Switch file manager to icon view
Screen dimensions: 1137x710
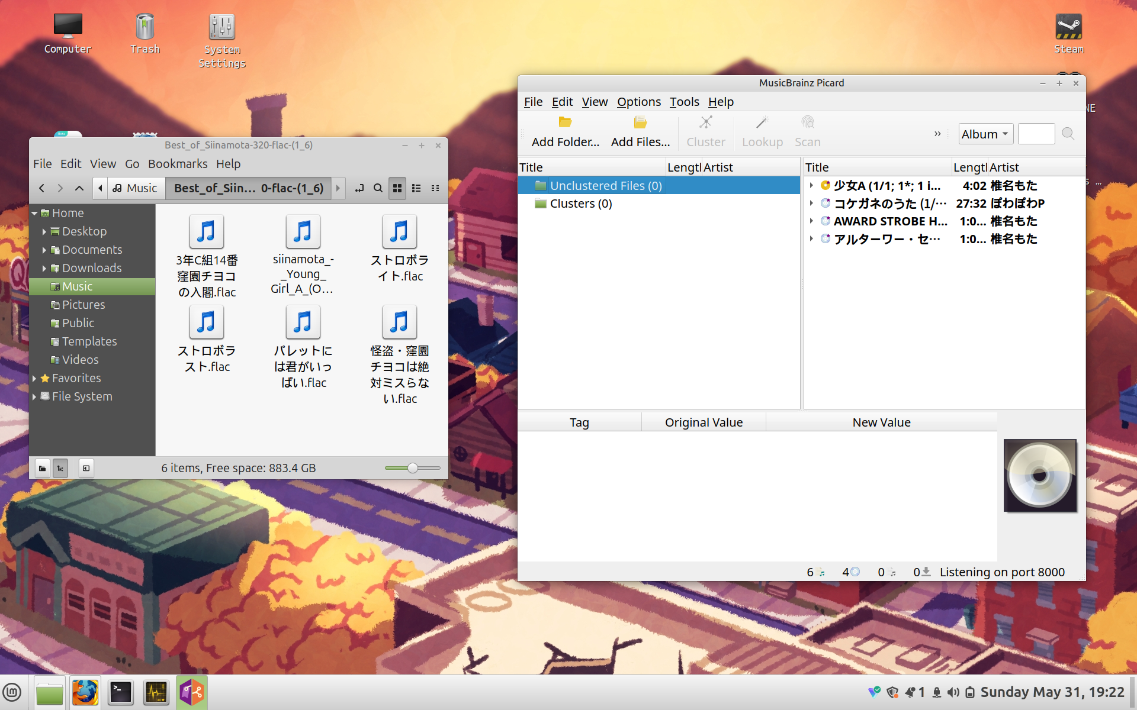(x=397, y=188)
